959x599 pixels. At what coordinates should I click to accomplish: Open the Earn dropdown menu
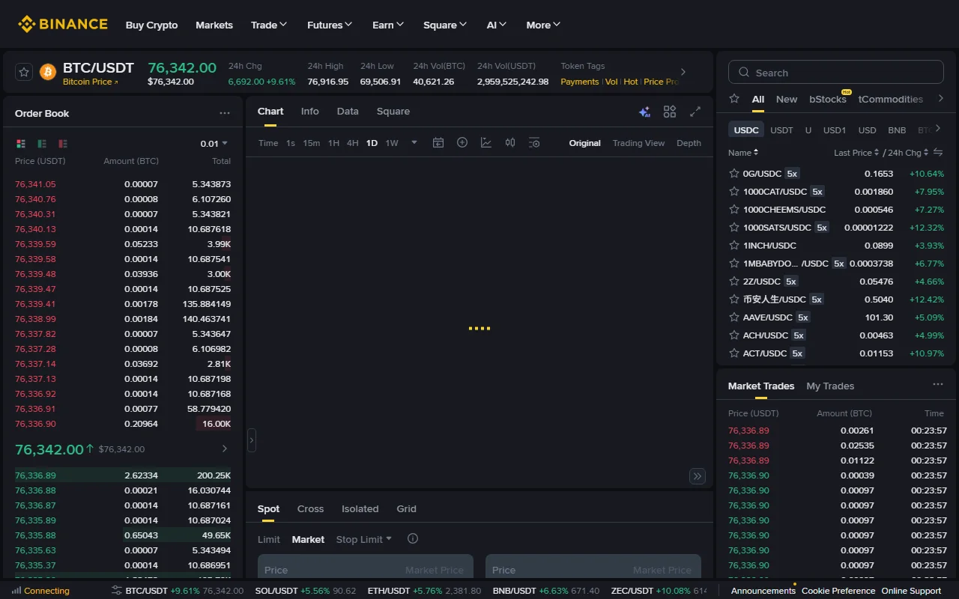[388, 25]
